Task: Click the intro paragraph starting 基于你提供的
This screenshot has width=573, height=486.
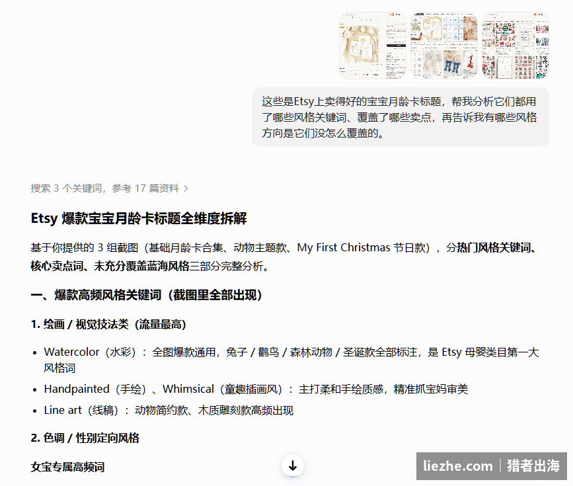Action: 285,257
